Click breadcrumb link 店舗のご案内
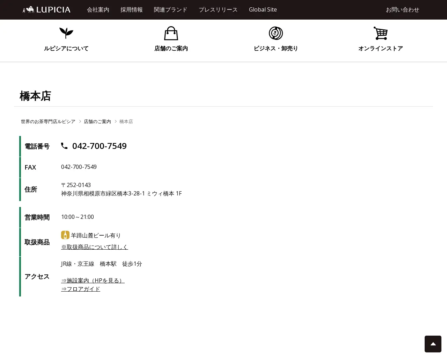The image size is (447, 358). click(x=97, y=121)
